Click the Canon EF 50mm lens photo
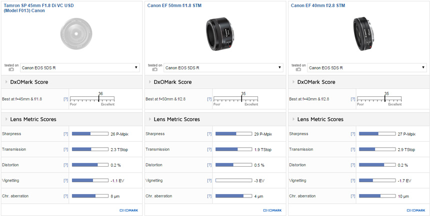Screen dimensions: 430x216 pos(221,34)
